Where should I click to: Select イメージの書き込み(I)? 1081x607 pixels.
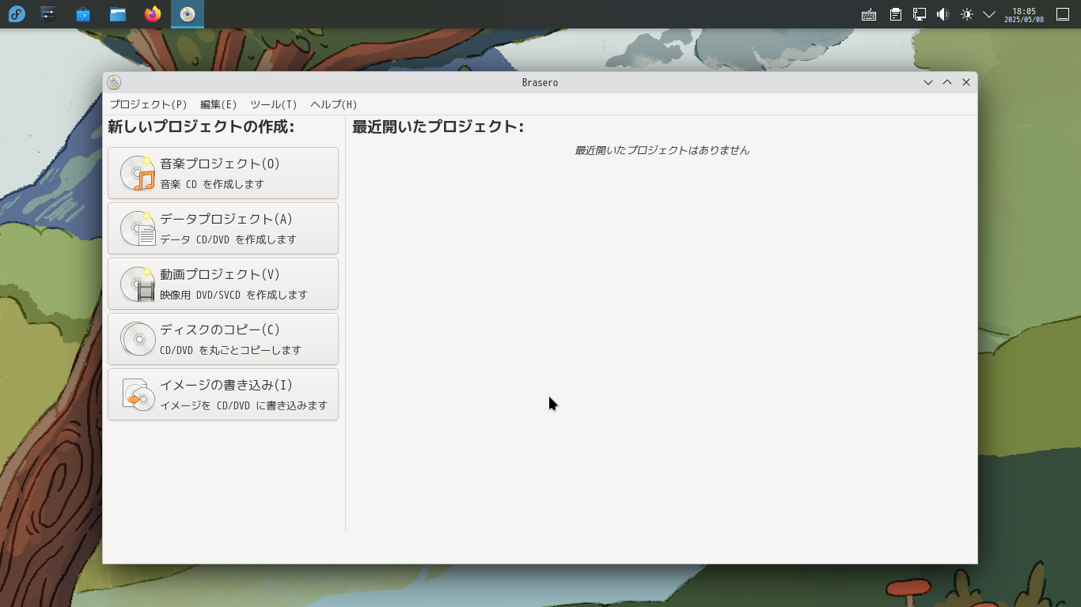click(x=223, y=394)
